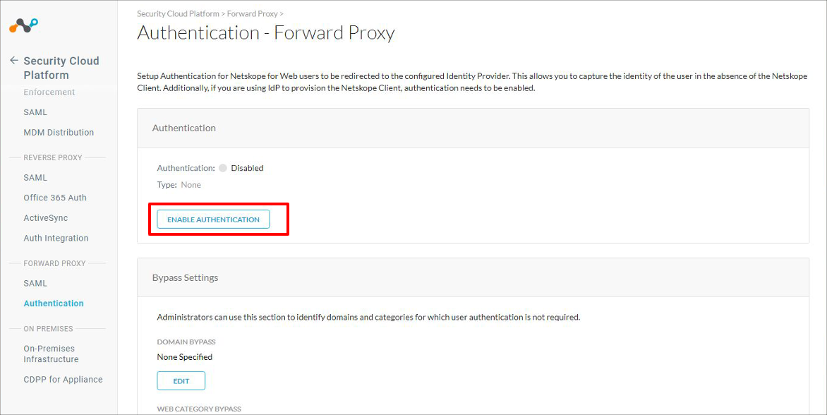827x415 pixels.
Task: Open Enforcement item in sidebar
Action: [x=49, y=92]
